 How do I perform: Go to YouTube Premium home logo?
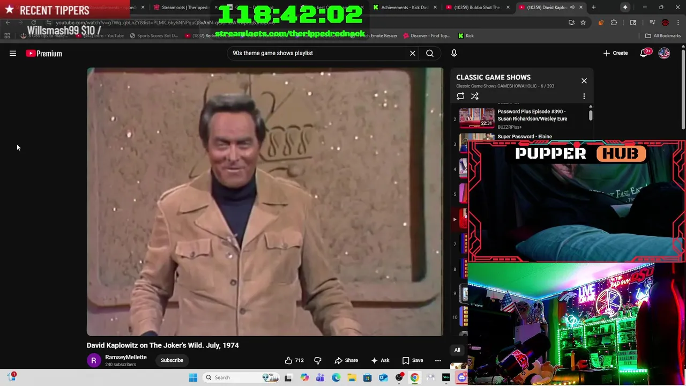point(44,53)
